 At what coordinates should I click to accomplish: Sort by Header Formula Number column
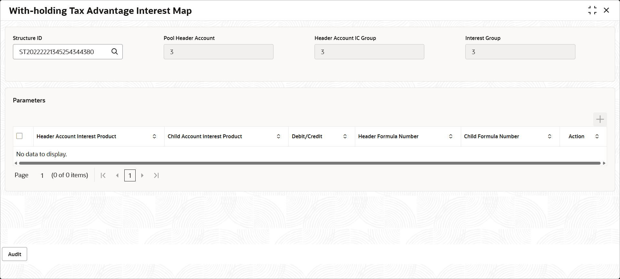(451, 136)
